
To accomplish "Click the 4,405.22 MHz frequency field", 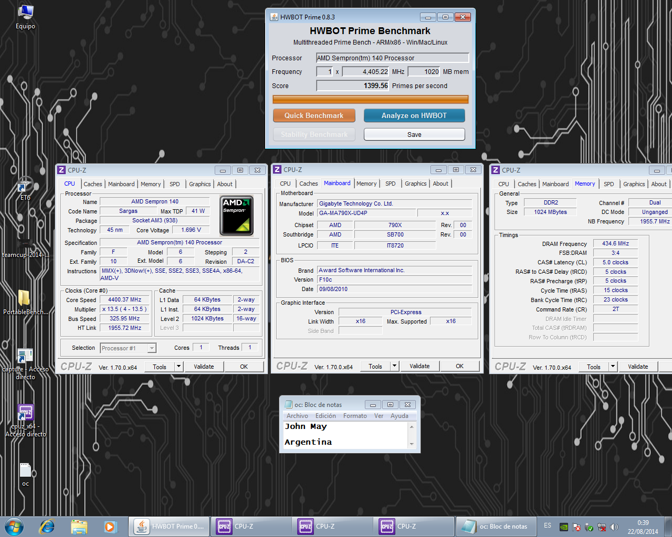I will [366, 71].
